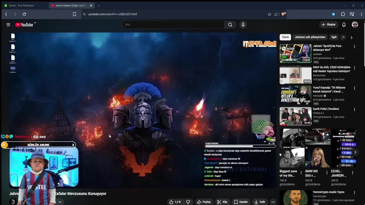This screenshot has height=205, width=365.
Task: Click the video player area
Action: [143, 110]
